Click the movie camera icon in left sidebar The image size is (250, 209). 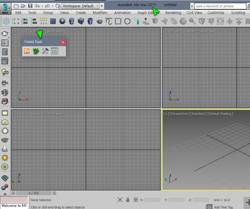coord(5,83)
